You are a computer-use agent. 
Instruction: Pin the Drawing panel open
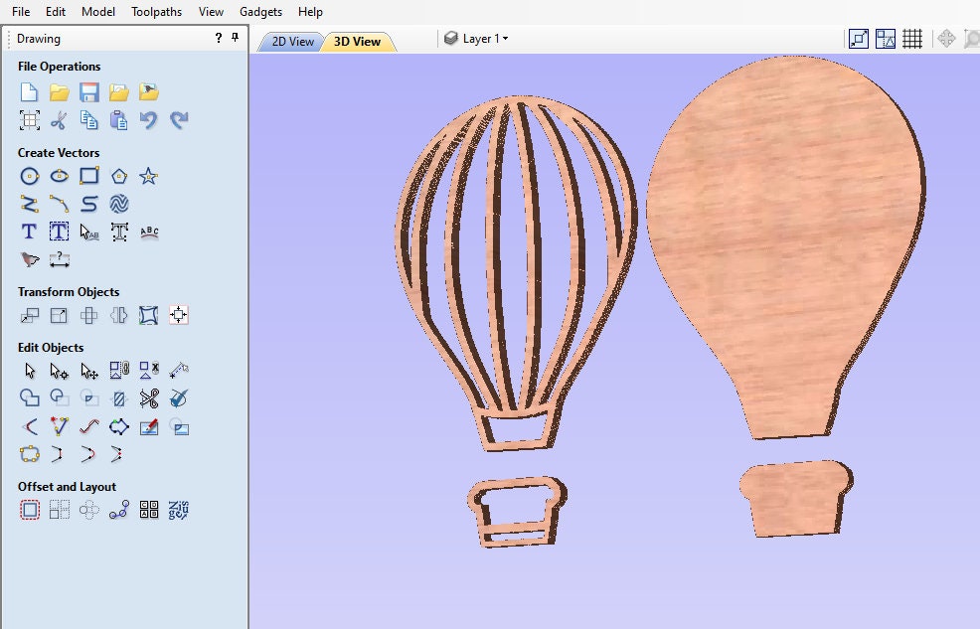pyautogui.click(x=235, y=38)
